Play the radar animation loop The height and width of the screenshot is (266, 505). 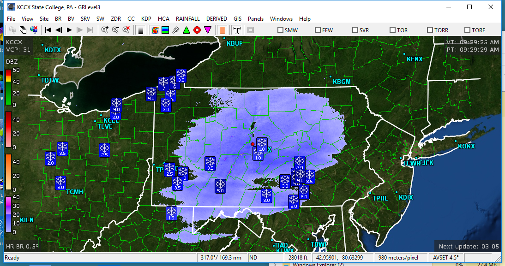tap(69, 30)
